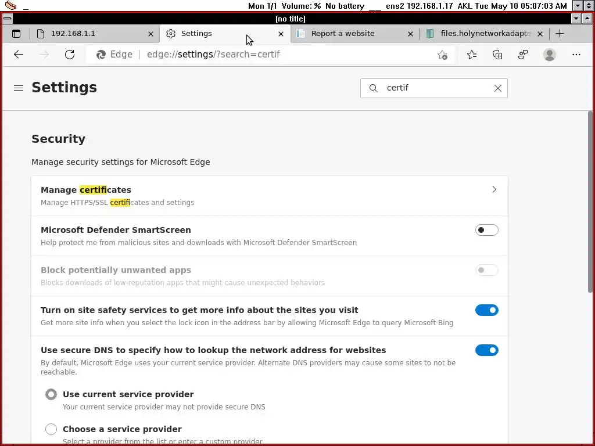
Task: Click the system bar up-down arrows button
Action: (x=589, y=6)
